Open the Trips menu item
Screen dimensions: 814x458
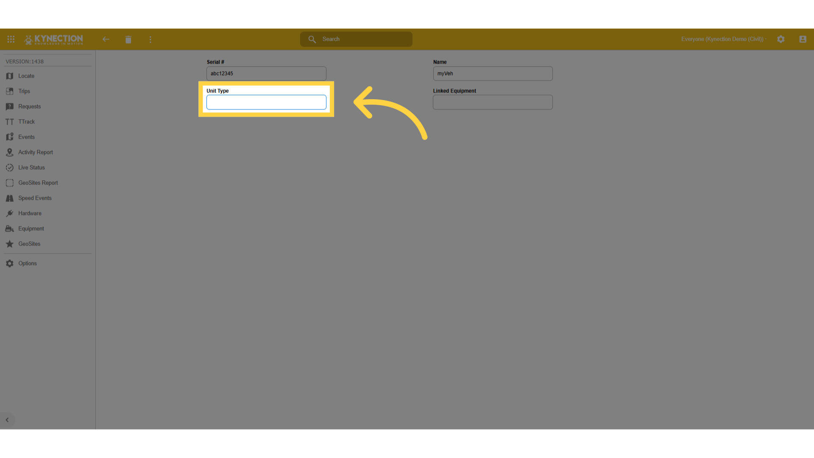[24, 91]
